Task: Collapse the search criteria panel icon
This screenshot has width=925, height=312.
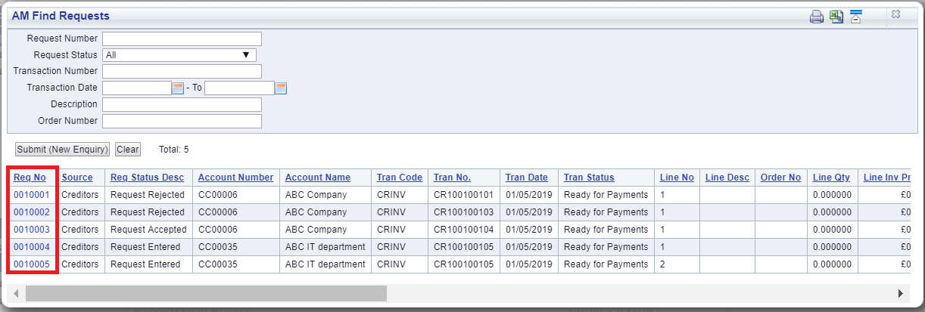Action: pos(856,17)
